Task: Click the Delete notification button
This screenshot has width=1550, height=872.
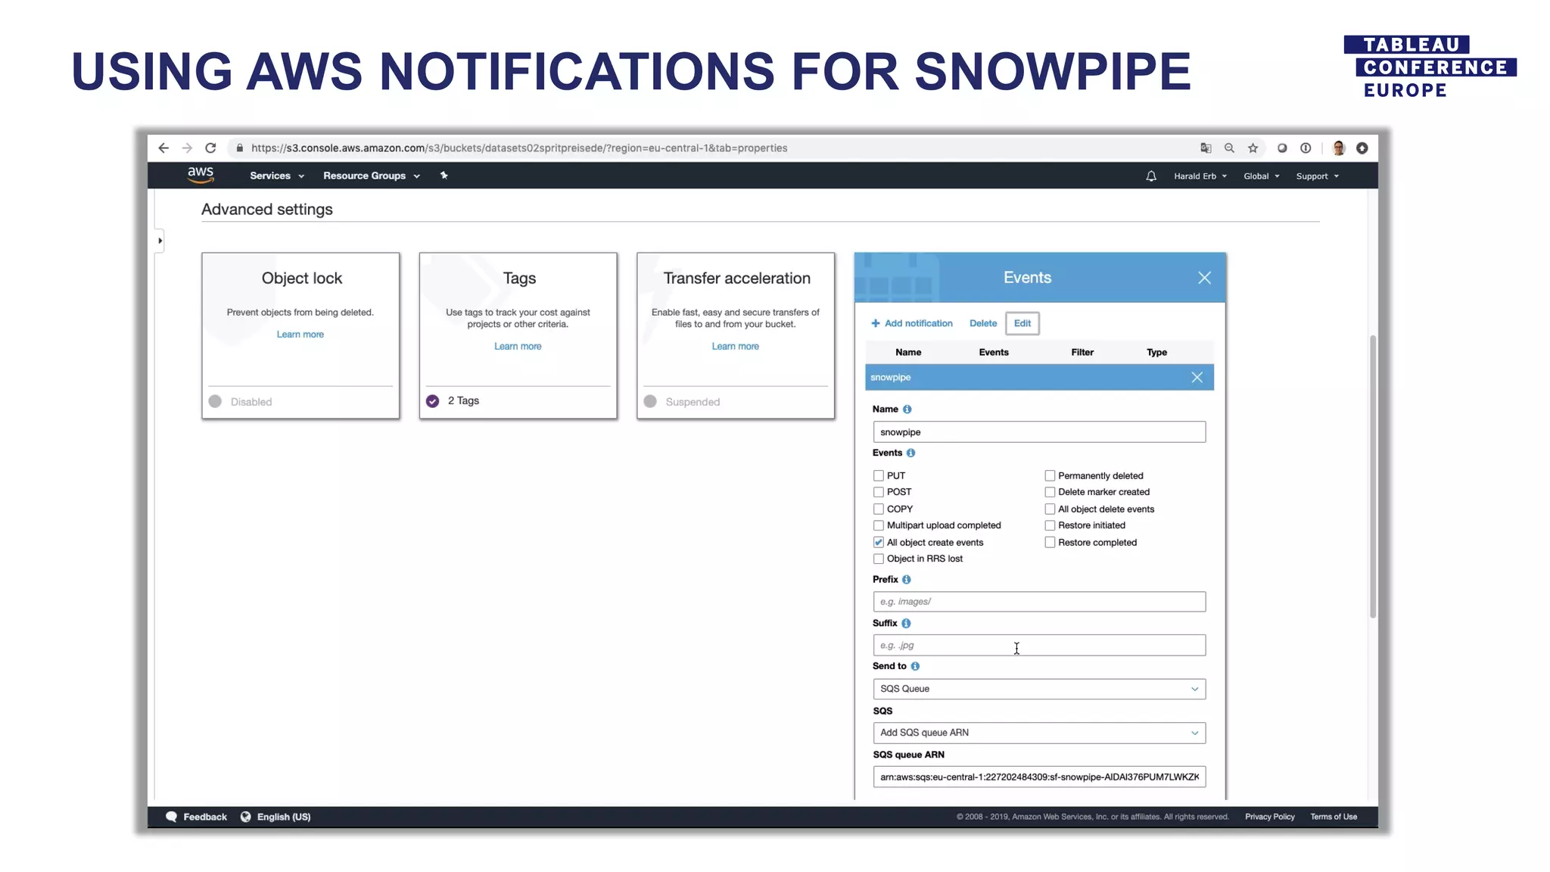Action: (983, 323)
